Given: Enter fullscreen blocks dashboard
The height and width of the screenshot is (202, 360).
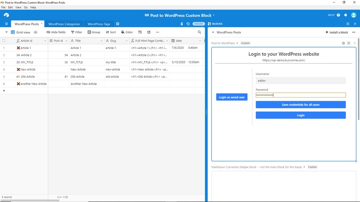Looking at the screenshot, I should [x=348, y=24].
